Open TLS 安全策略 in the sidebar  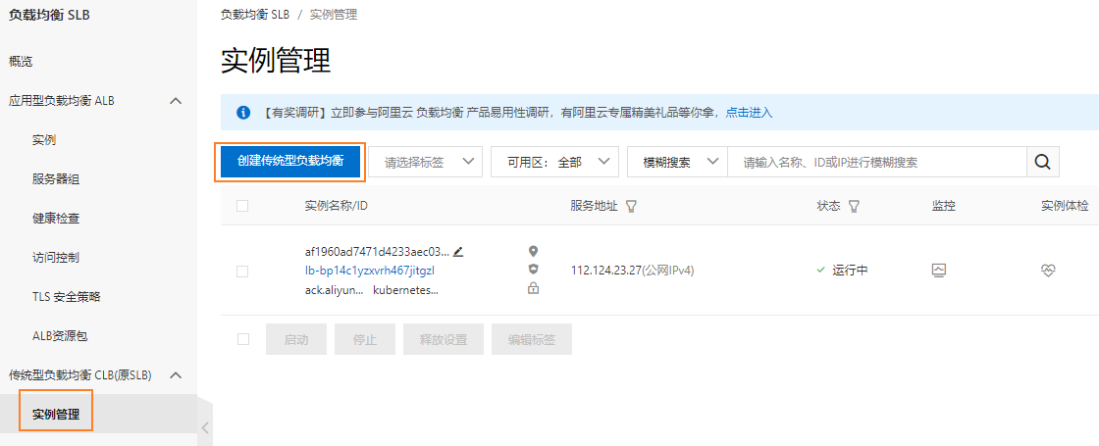(67, 297)
